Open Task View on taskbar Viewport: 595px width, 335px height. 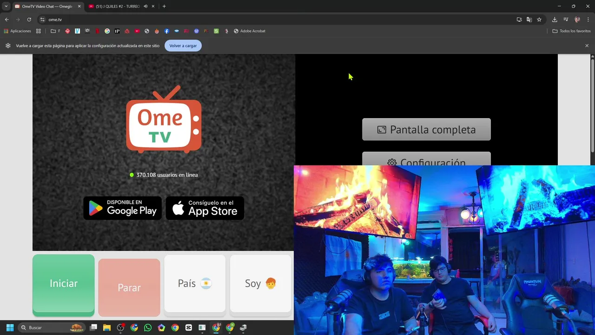pos(93,328)
